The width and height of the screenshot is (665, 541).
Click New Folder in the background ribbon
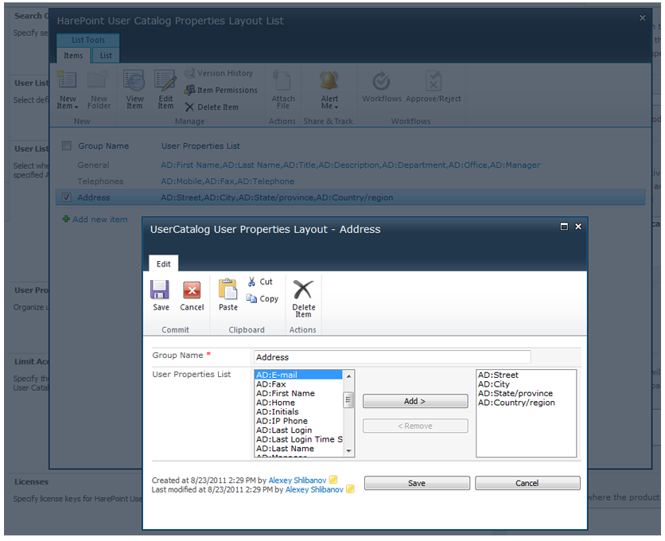click(x=99, y=90)
